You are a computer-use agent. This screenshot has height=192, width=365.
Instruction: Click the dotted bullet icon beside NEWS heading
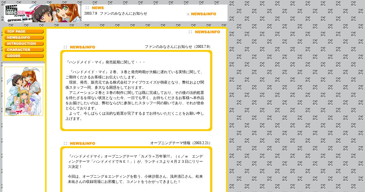coord(87,8)
